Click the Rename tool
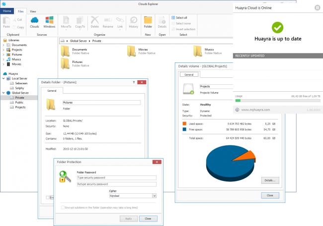The width and height of the screenshot is (323, 226). [108, 22]
